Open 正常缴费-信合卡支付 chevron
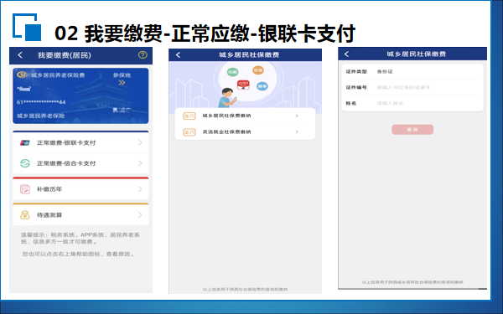The image size is (503, 314). (x=140, y=163)
